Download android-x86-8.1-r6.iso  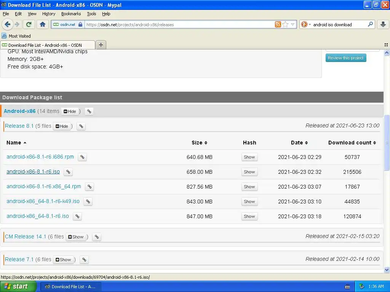point(33,171)
